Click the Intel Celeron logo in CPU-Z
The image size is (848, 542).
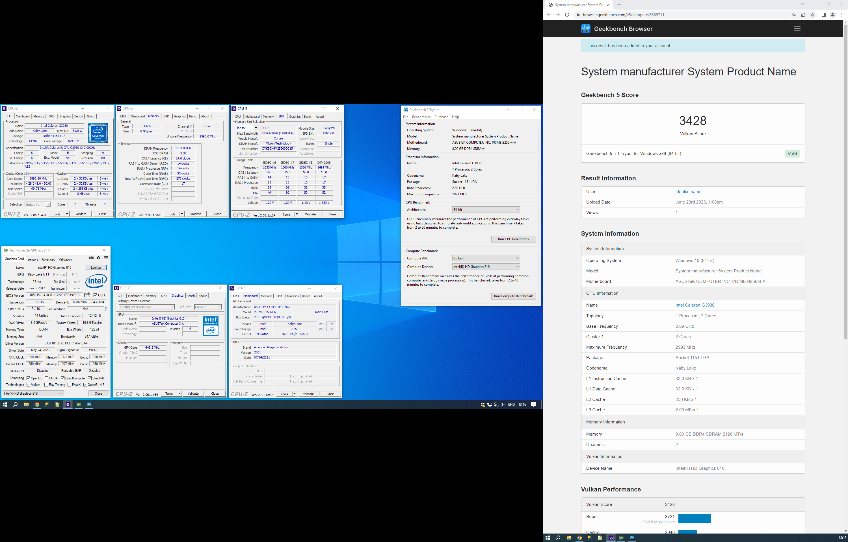pos(98,133)
